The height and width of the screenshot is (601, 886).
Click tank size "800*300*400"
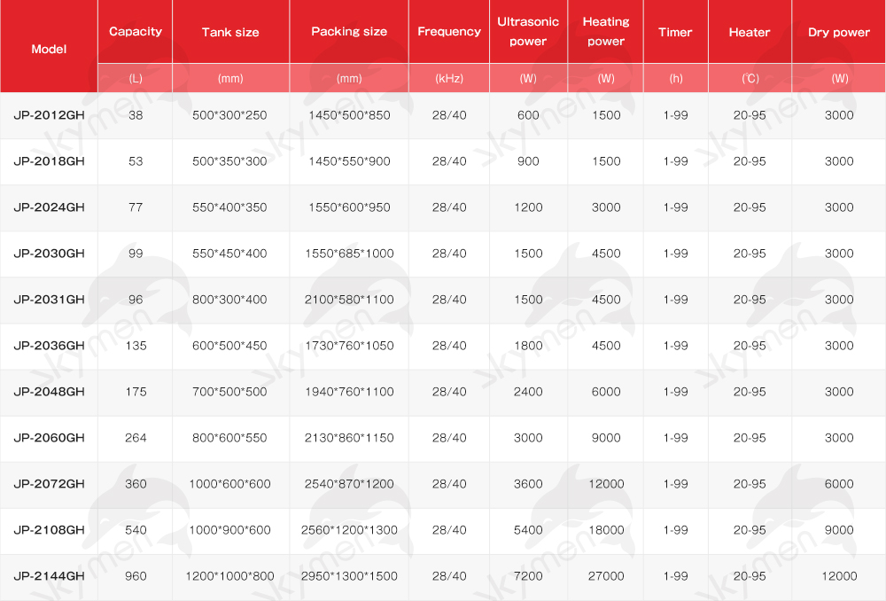click(229, 300)
